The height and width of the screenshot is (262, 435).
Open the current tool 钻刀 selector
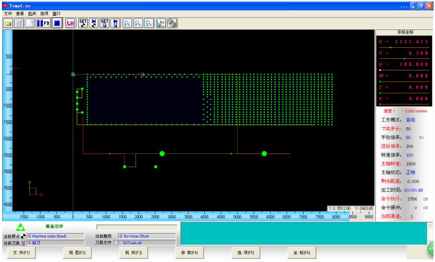coord(56,242)
